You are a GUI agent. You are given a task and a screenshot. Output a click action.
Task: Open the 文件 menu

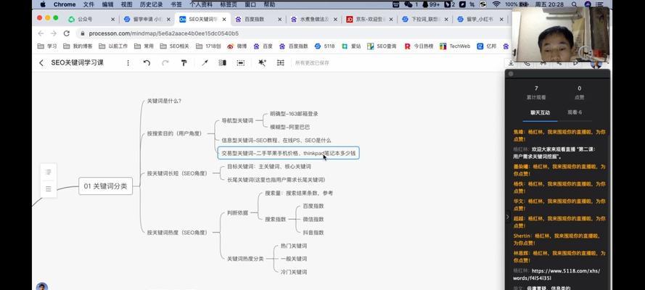pyautogui.click(x=89, y=4)
